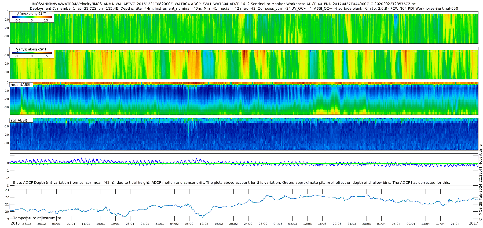
Task: Click the 01/04 date tick label
Action: tap(381, 224)
